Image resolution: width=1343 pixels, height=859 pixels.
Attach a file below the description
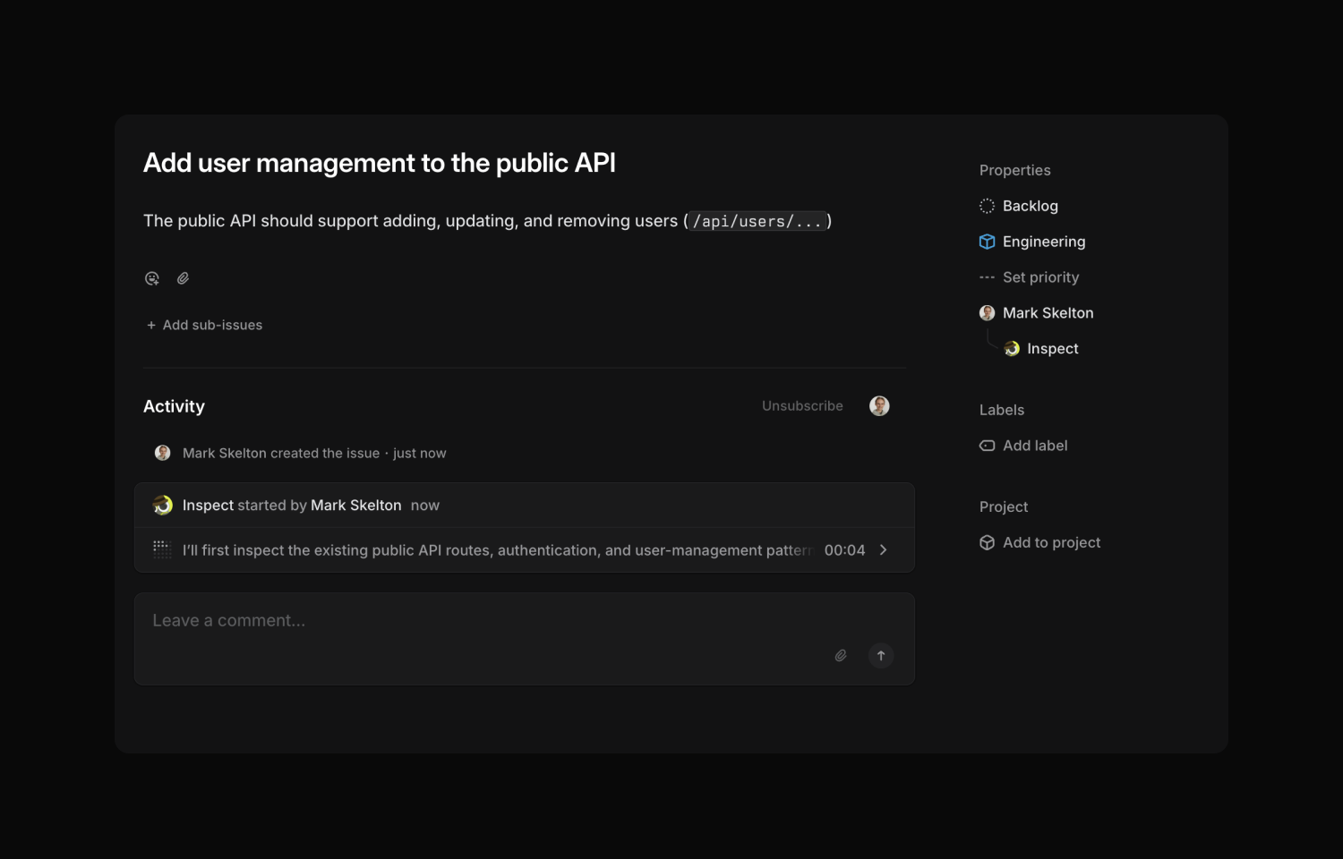tap(183, 278)
